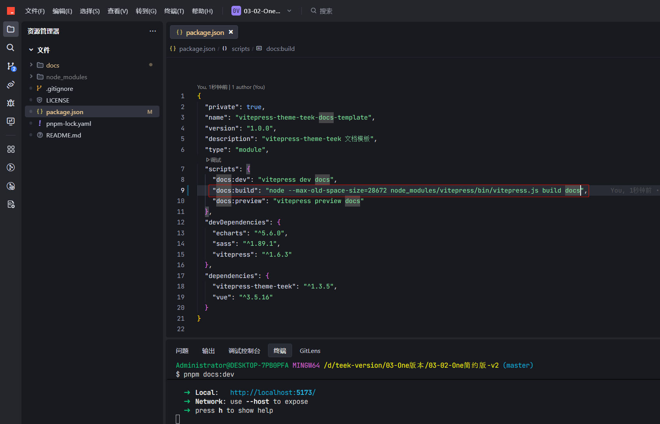Click the pnpm-lock.yaml exclamation icon
The width and height of the screenshot is (660, 424).
[x=40, y=123]
